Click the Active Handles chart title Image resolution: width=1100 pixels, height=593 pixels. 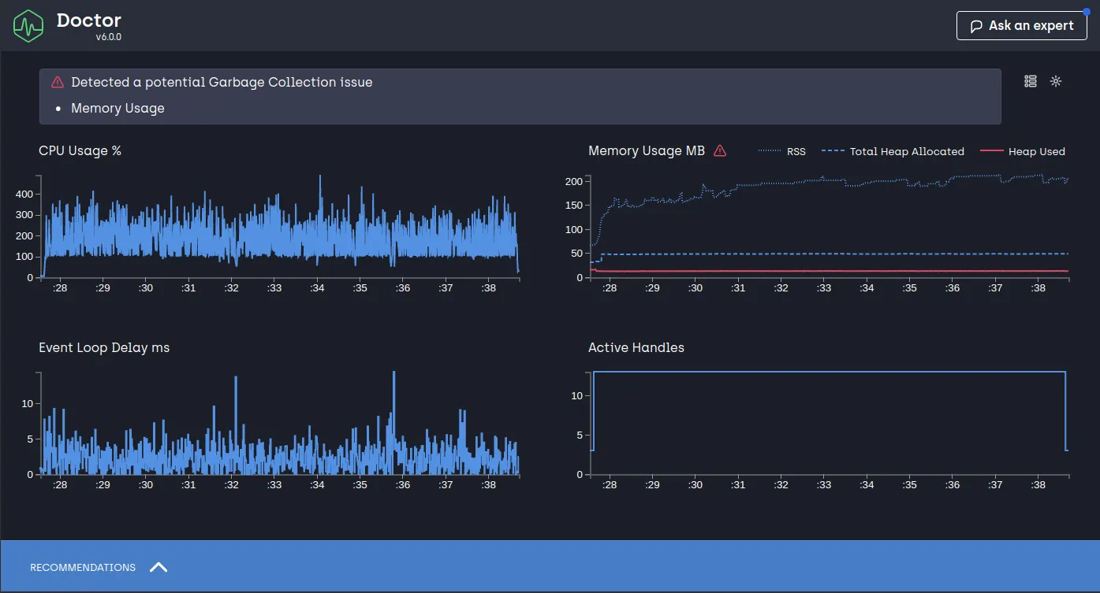(x=636, y=348)
